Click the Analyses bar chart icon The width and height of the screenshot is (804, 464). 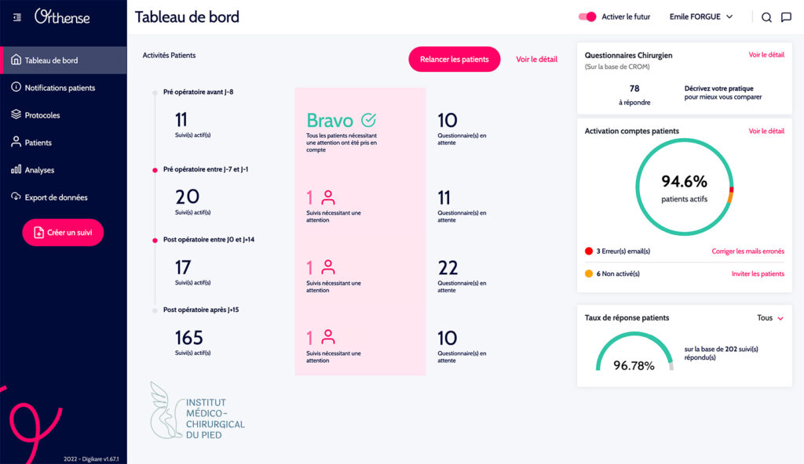pos(16,170)
